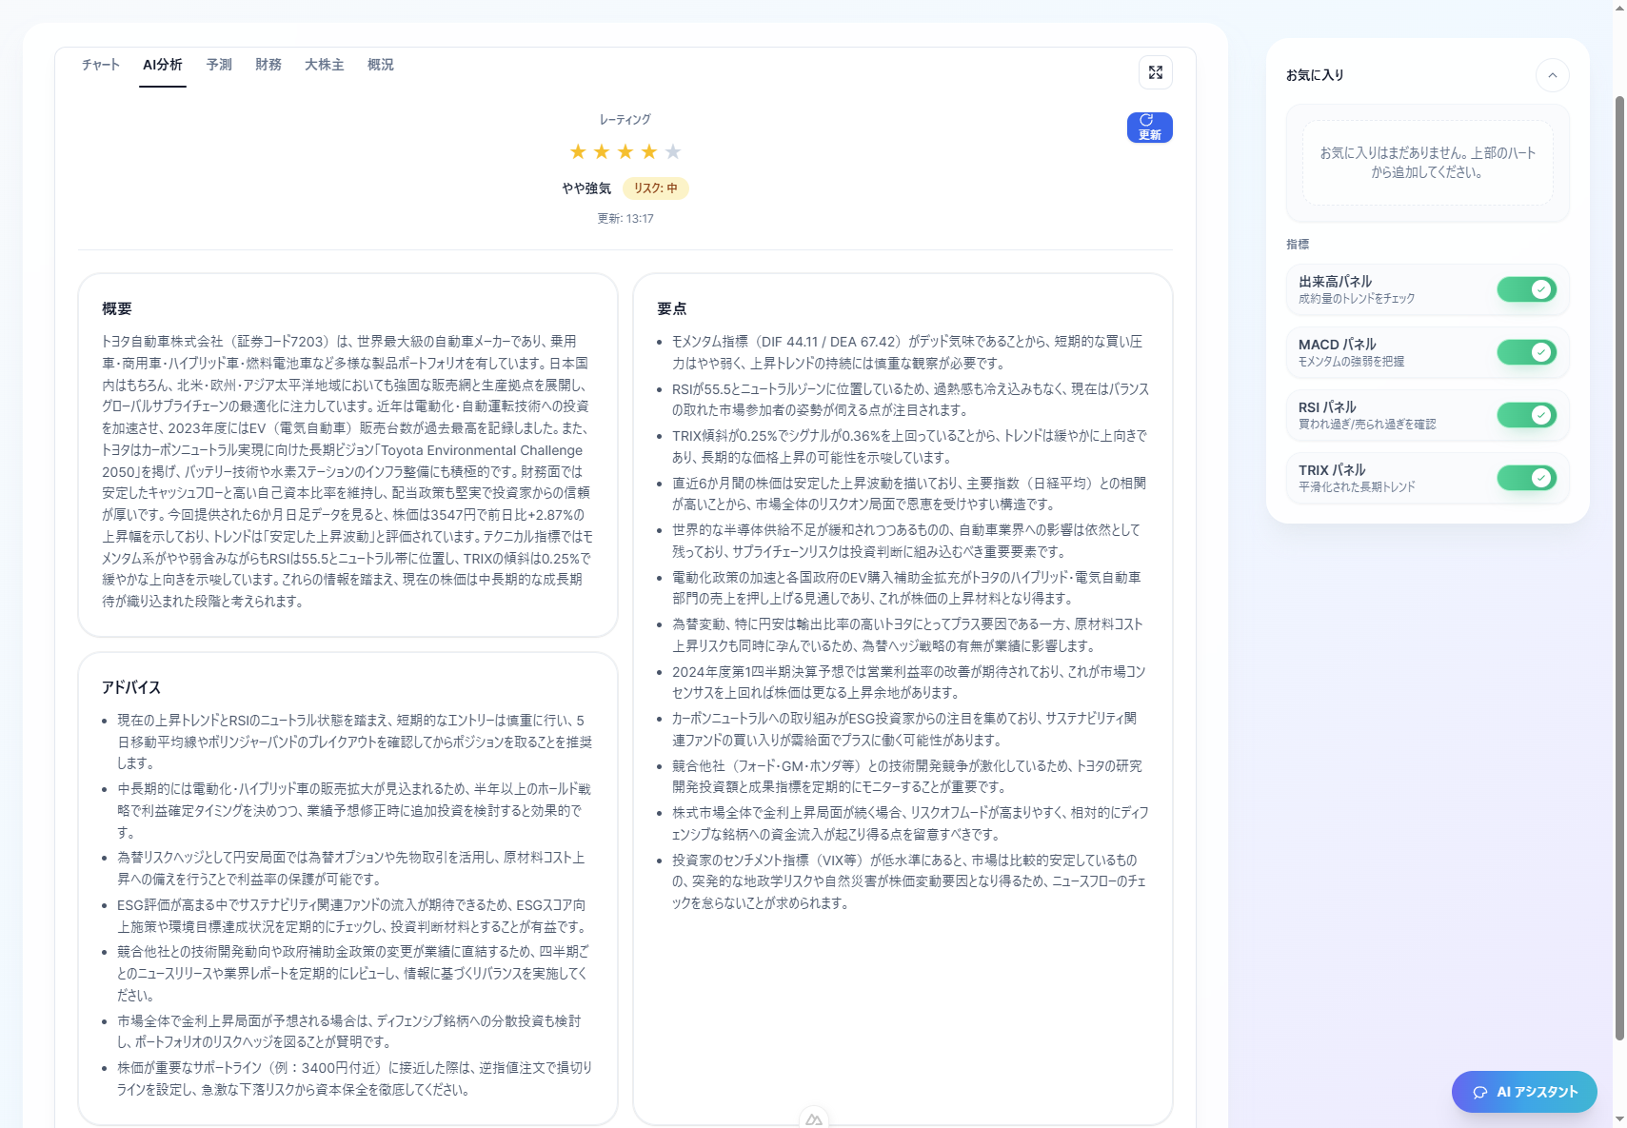Screen dimensions: 1627x1128
Task: Select the fifth star of the rating
Action: pyautogui.click(x=674, y=151)
